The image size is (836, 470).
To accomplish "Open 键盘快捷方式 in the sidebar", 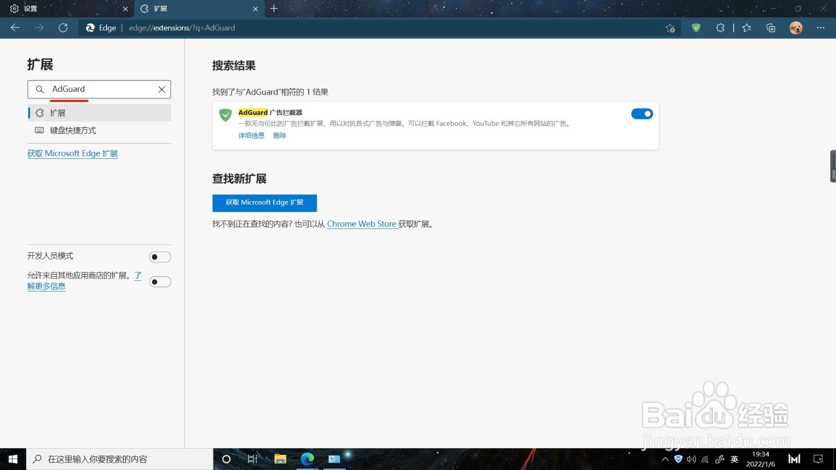I will [99, 131].
